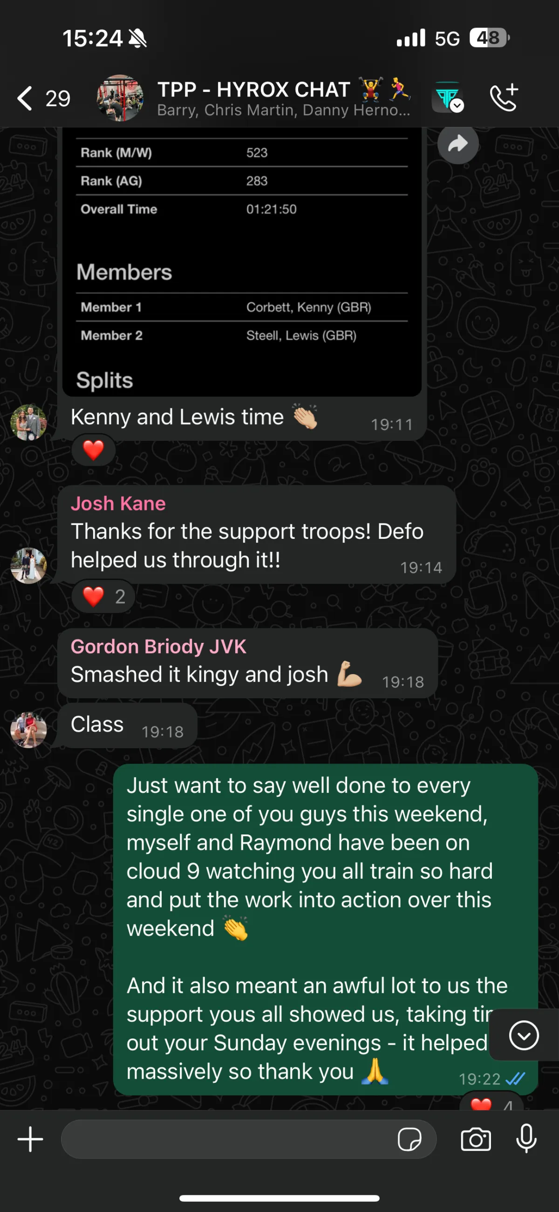Tap the back arrow to chat list
This screenshot has height=1212, width=559.
tap(25, 98)
